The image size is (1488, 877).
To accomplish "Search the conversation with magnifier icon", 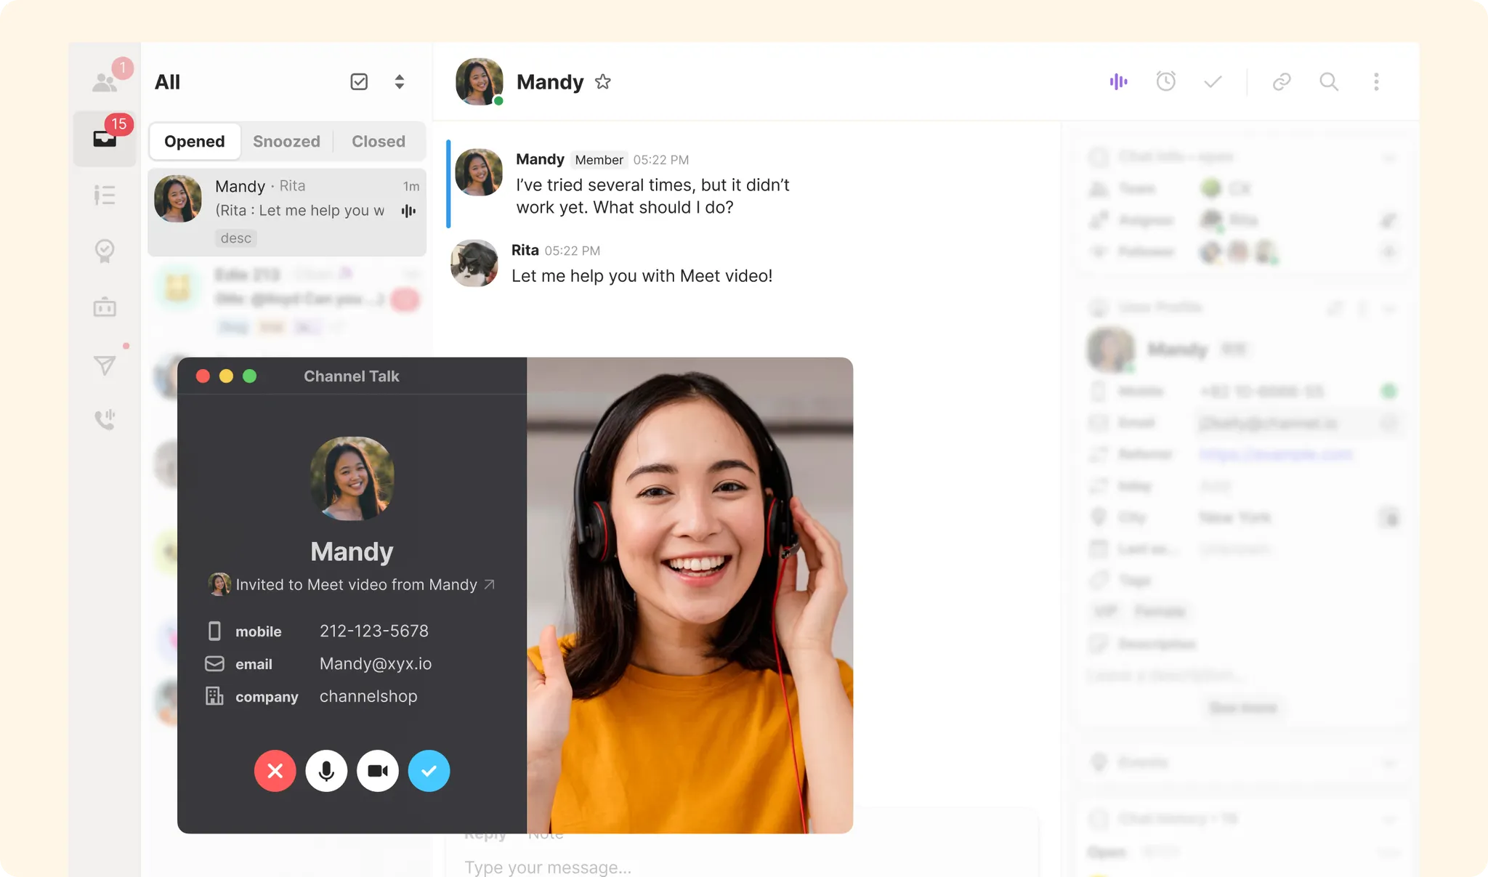I will pyautogui.click(x=1329, y=81).
